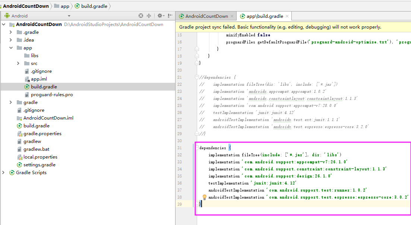
Task: Click the proguardFiles line
Action: tap(319, 42)
